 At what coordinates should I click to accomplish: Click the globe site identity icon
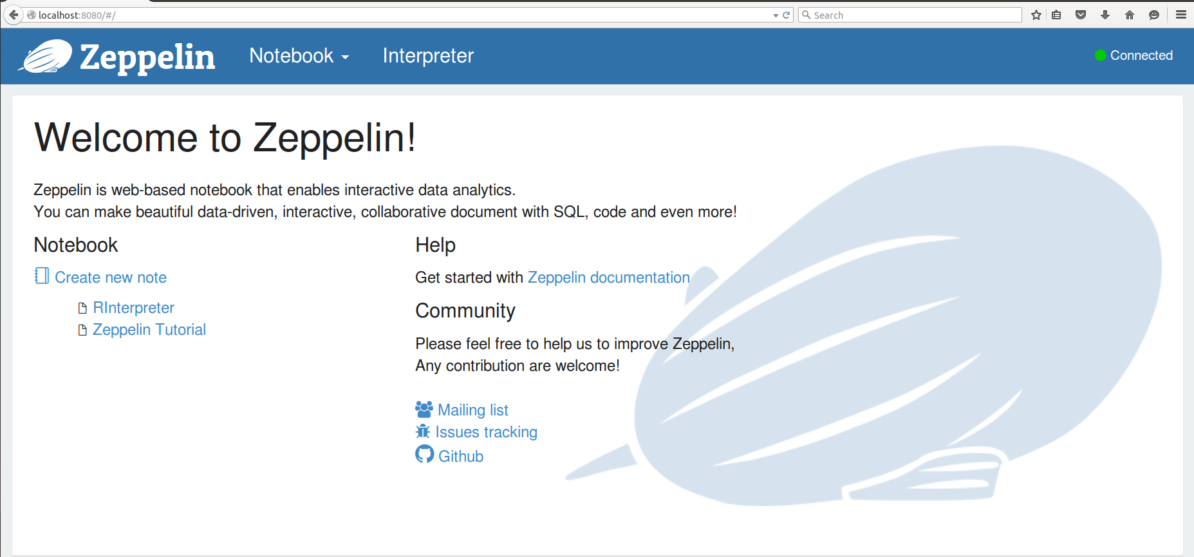[x=32, y=15]
